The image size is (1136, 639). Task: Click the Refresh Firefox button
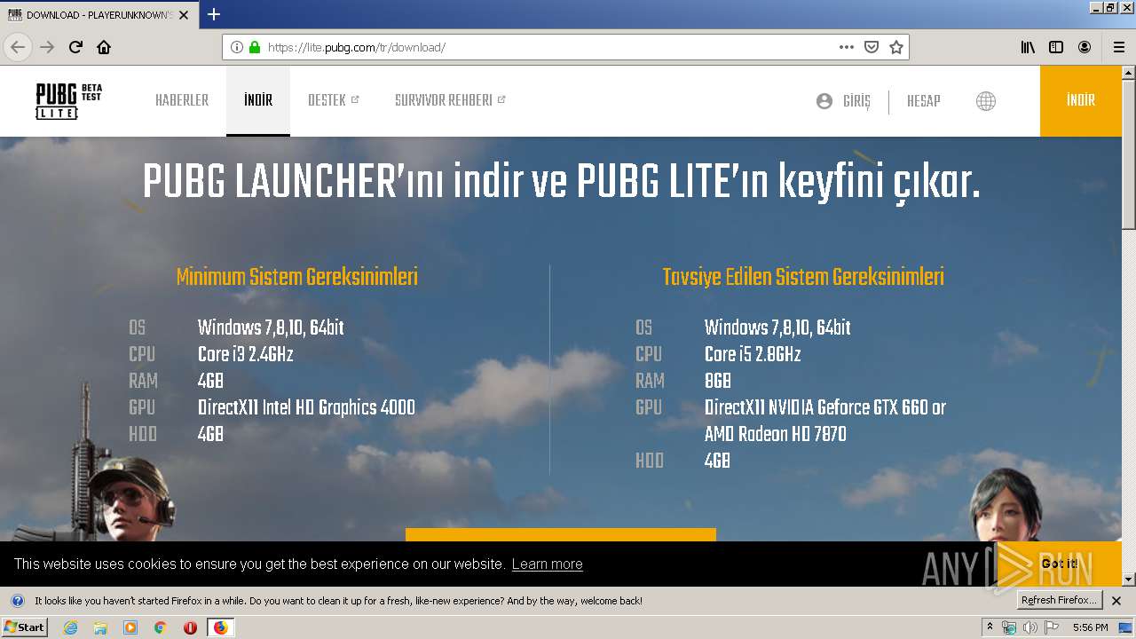[1059, 600]
